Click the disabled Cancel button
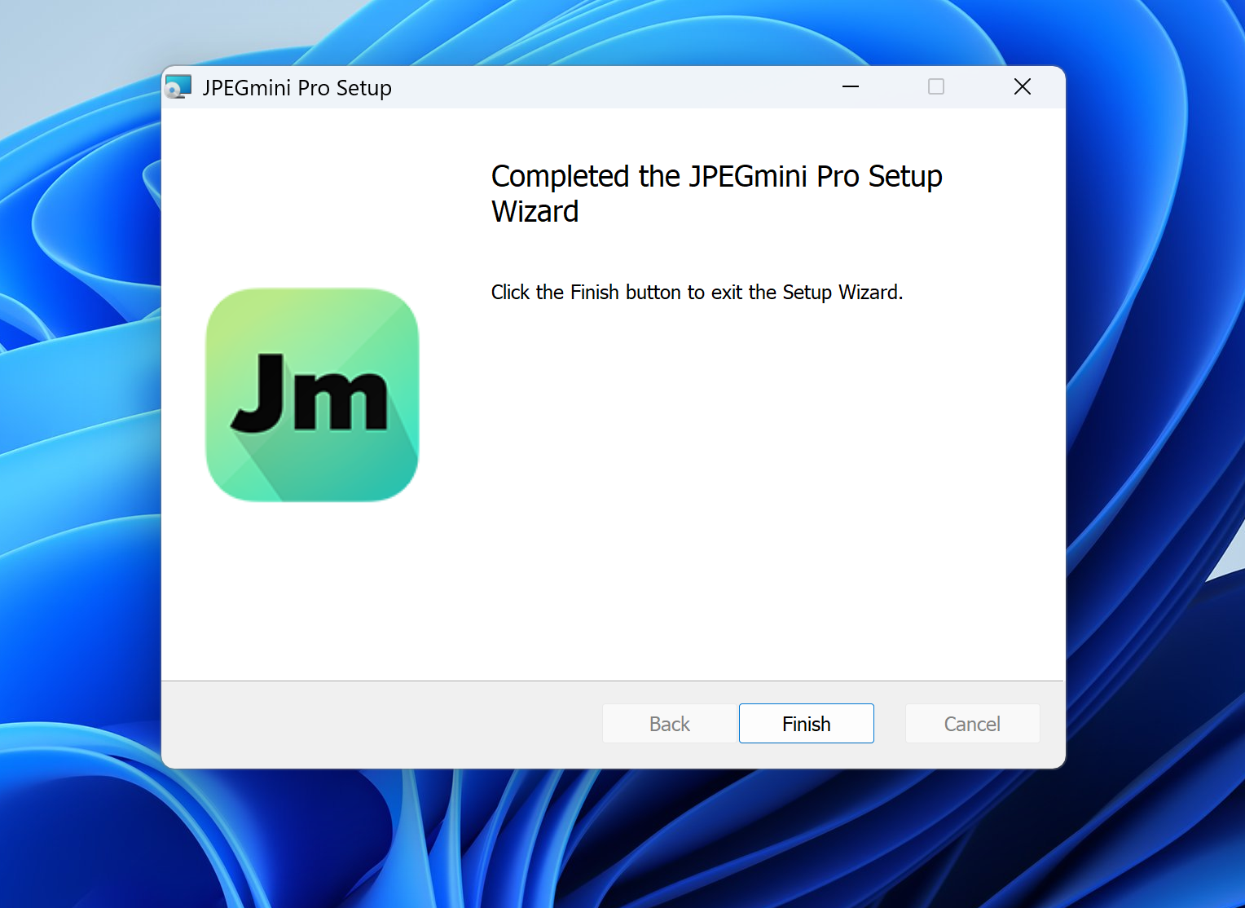Screen dimensions: 1245x908 [971, 724]
